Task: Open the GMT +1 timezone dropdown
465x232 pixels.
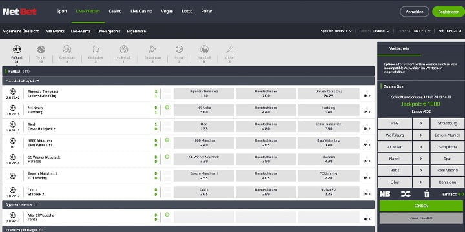Action: [414, 31]
